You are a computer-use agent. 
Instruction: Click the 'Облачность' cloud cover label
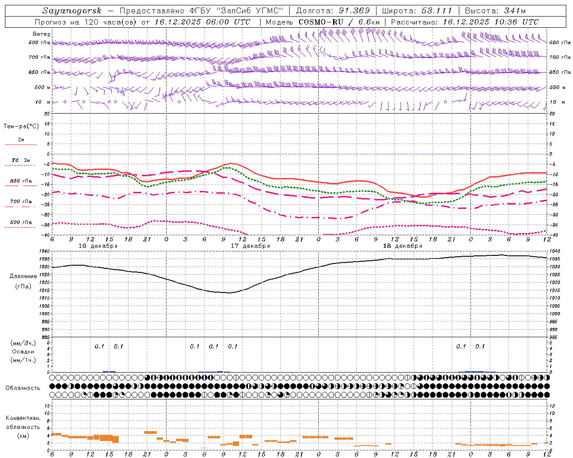click(x=23, y=388)
